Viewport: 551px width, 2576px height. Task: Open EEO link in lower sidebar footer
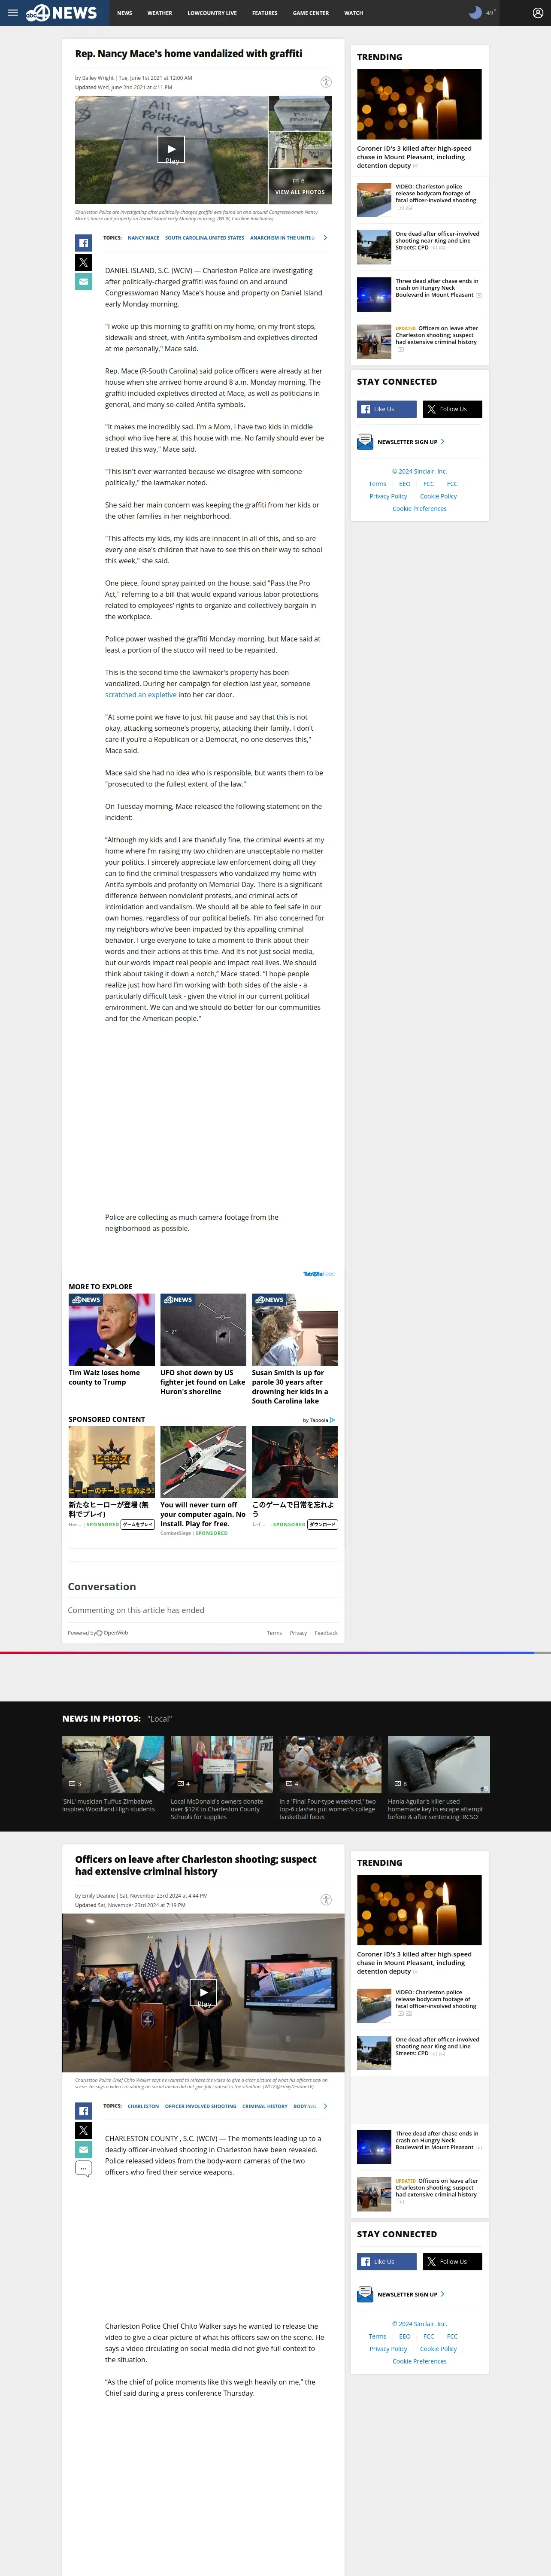[x=405, y=2336]
